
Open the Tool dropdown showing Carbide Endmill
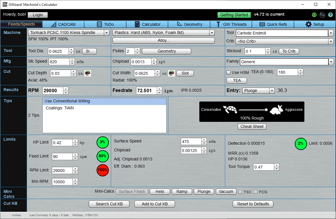tap(331, 33)
